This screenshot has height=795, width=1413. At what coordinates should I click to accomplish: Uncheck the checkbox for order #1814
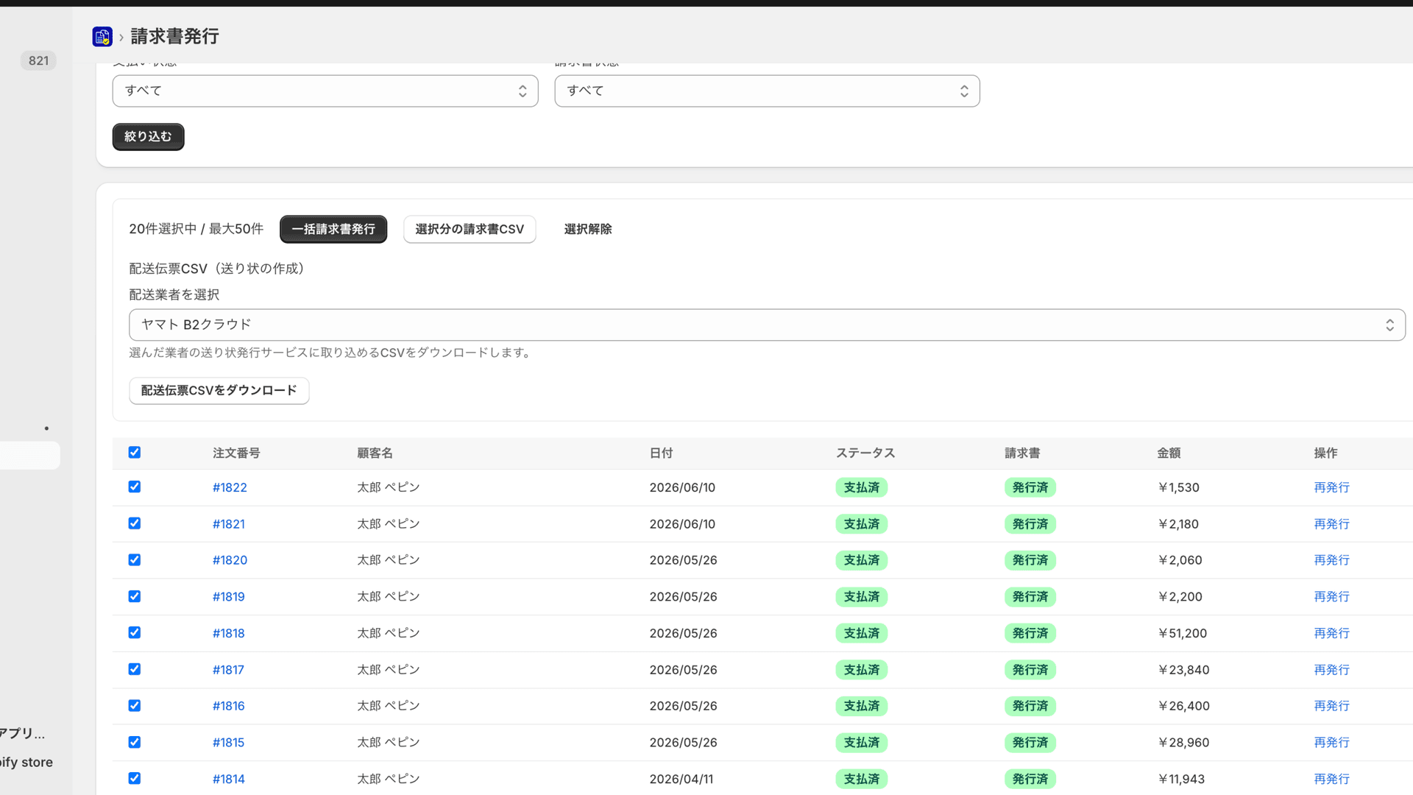[135, 778]
